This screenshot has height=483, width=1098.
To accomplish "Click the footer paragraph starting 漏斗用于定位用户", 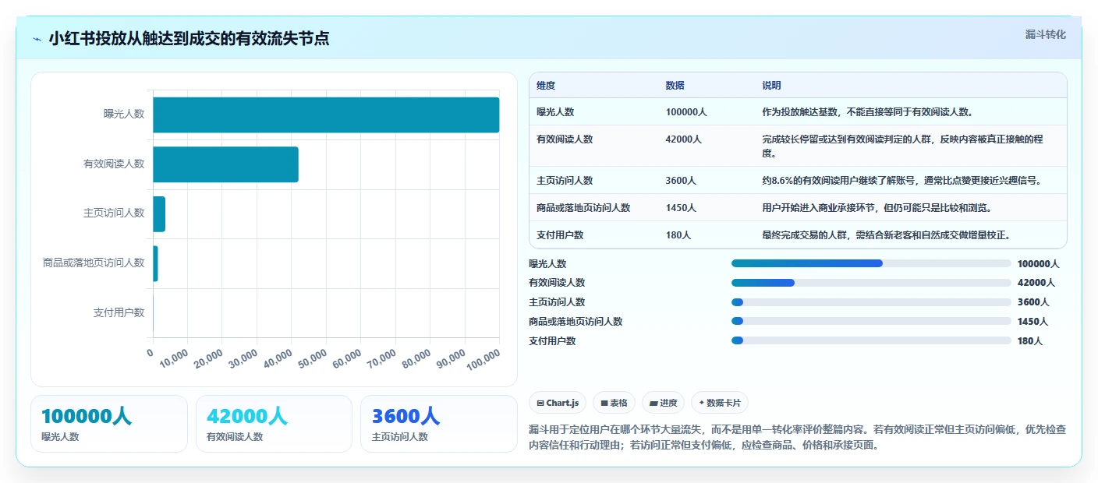I will click(x=798, y=438).
